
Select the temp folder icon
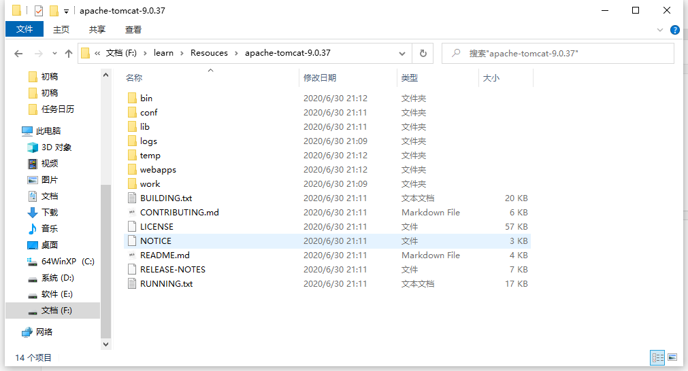click(132, 156)
